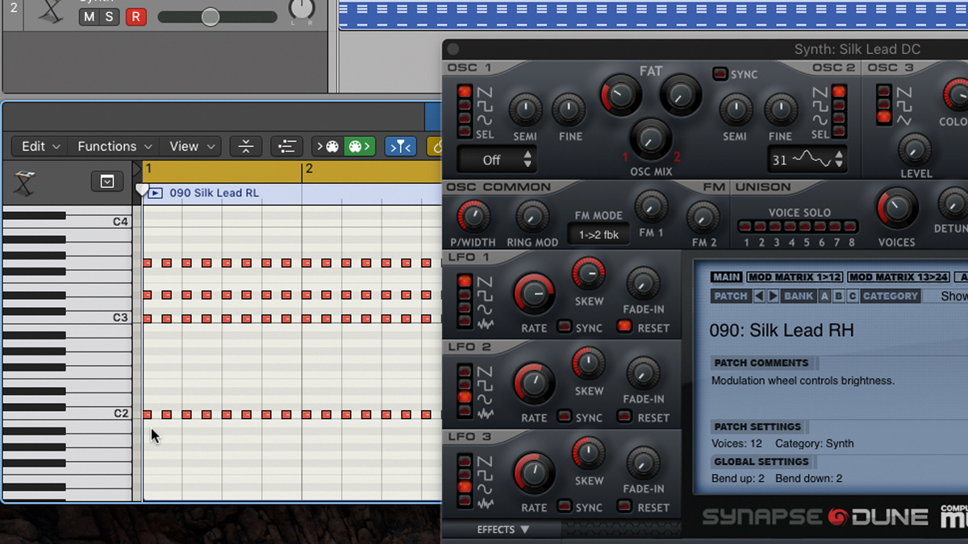Toggle the MIDI In palette button

coord(328,147)
